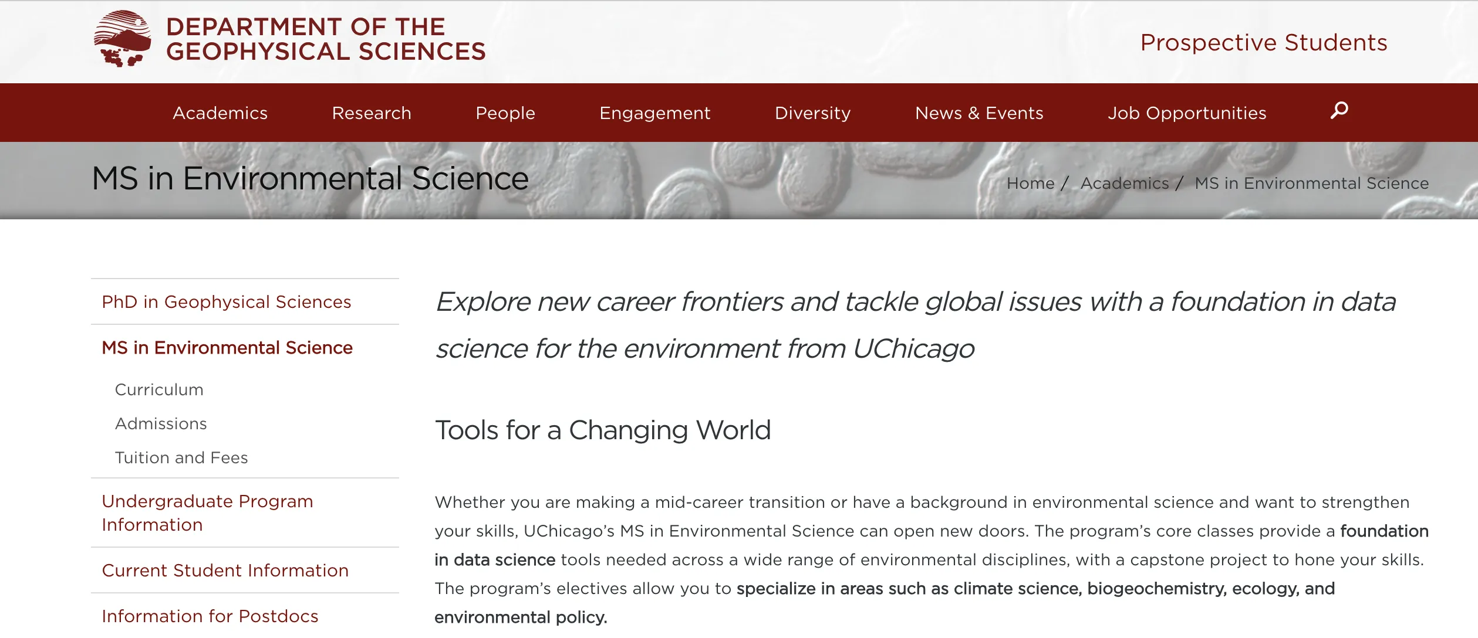Click the Prospective Students link
The height and width of the screenshot is (638, 1478).
pyautogui.click(x=1264, y=42)
